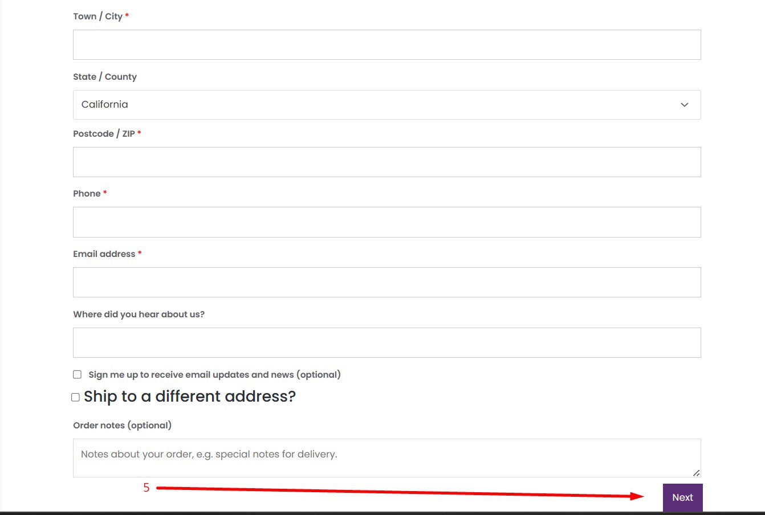Click the 'Ship to a different address?' heading text
The width and height of the screenshot is (765, 515).
coord(190,397)
